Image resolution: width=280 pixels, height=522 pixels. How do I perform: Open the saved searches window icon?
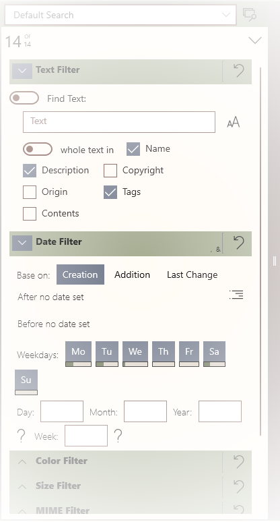[250, 15]
